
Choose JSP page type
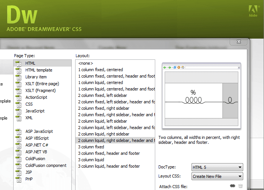(42, 172)
